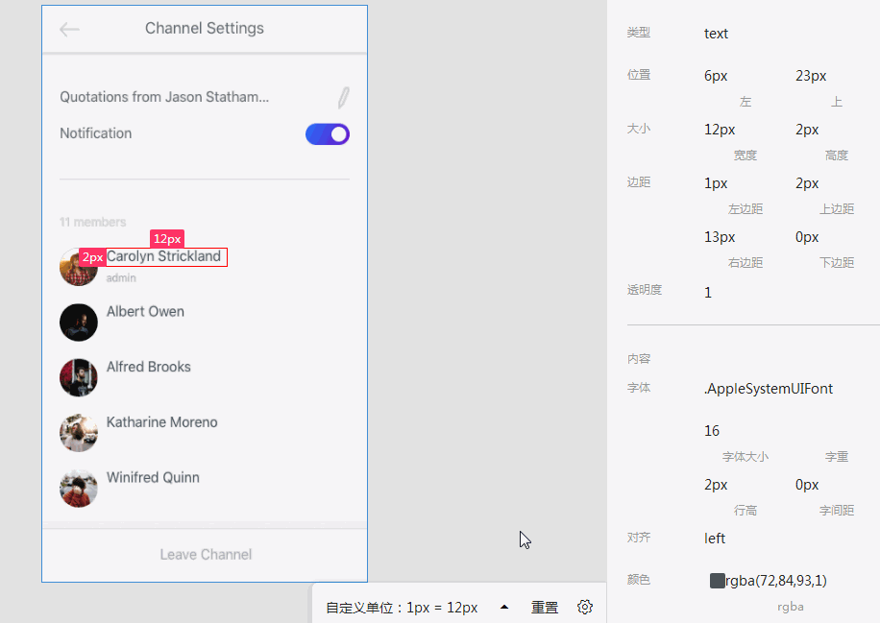Select the Notification label
The height and width of the screenshot is (623, 880).
(x=96, y=133)
